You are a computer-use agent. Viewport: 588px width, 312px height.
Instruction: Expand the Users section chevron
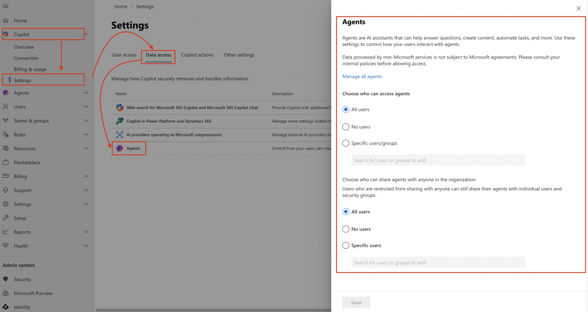[x=86, y=107]
